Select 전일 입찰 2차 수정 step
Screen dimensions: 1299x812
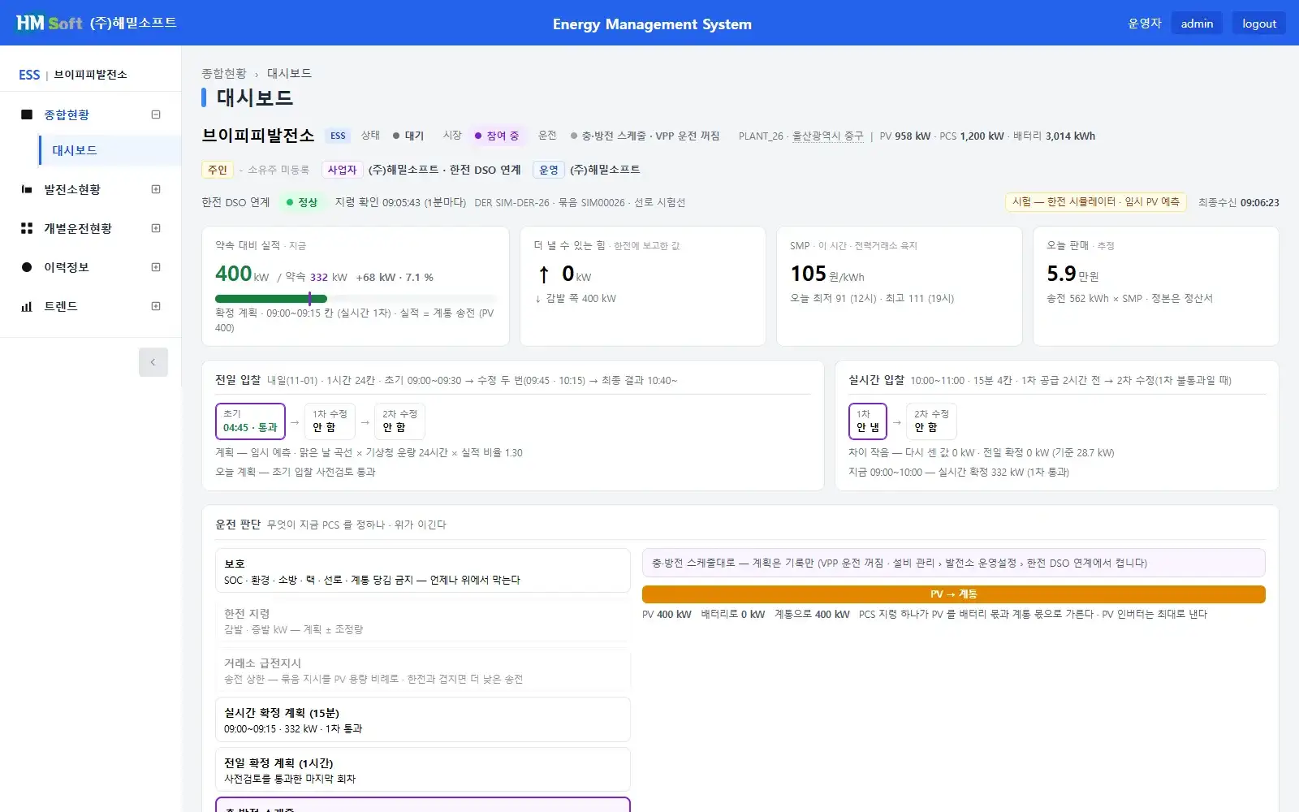[x=399, y=421]
